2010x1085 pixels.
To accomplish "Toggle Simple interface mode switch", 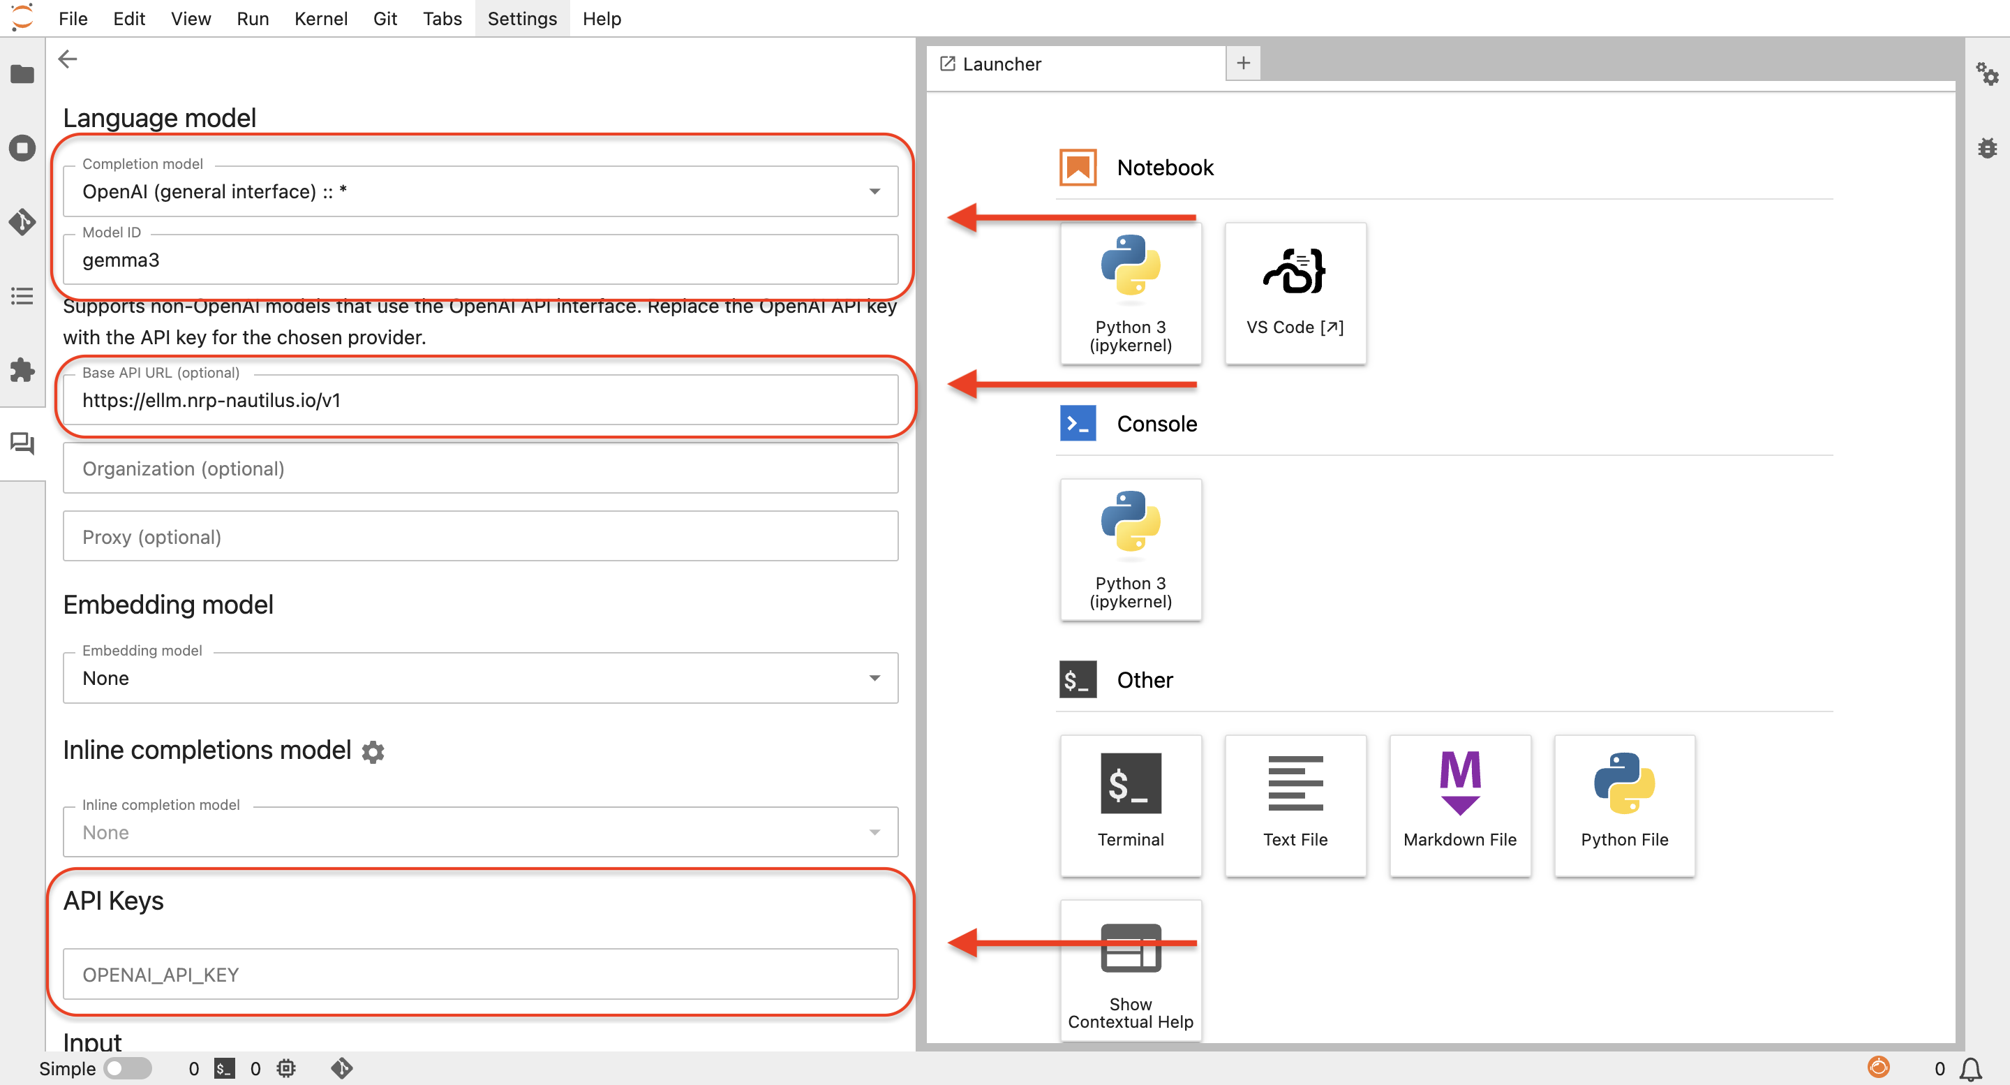I will click(x=128, y=1068).
